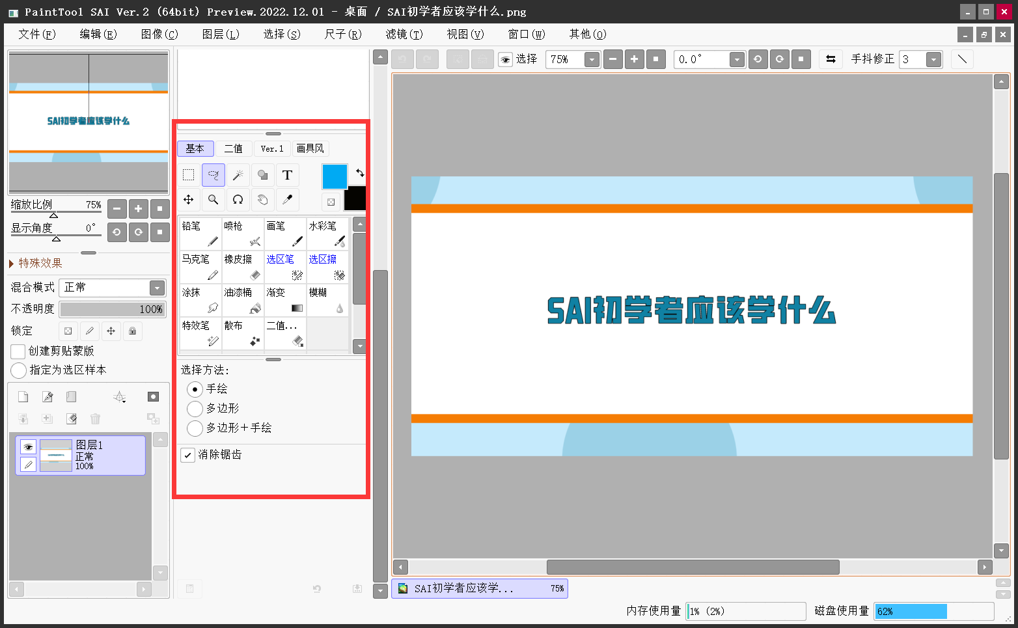Click the black background color swatch
1018x628 pixels.
coord(355,198)
